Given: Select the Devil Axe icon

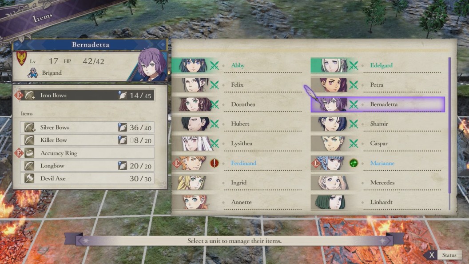Looking at the screenshot, I should point(29,178).
